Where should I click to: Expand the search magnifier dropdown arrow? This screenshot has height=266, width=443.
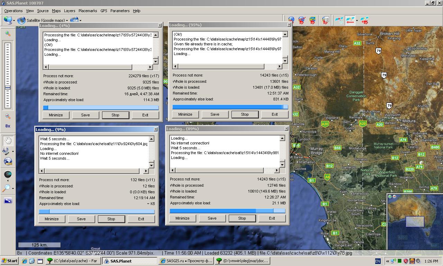point(13,188)
